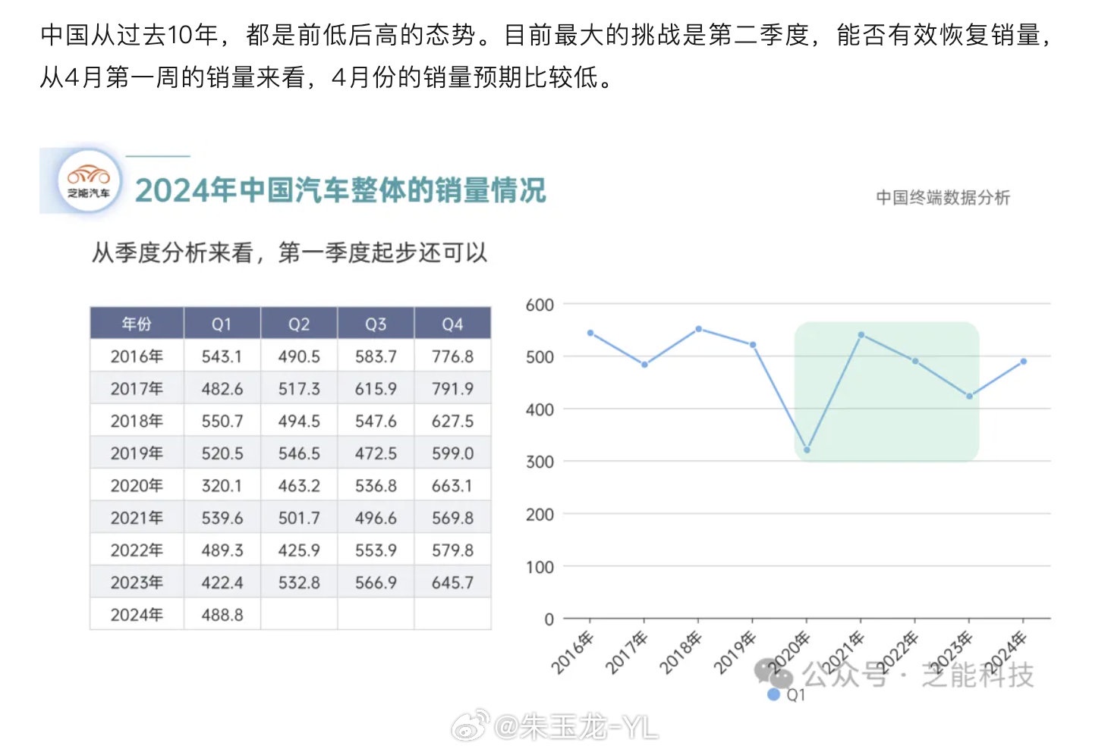Click the 公众号 · 芝能科技 watermark text

(x=918, y=675)
